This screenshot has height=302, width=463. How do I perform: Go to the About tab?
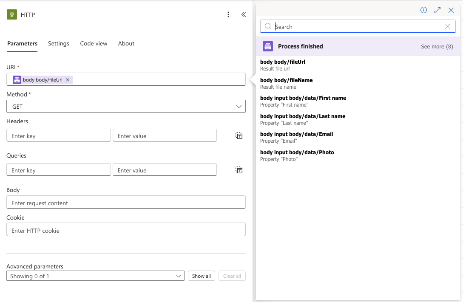[126, 43]
